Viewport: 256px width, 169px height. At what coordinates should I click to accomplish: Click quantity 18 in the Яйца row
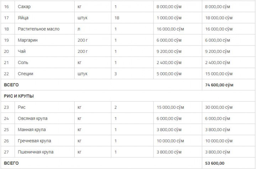click(117, 18)
